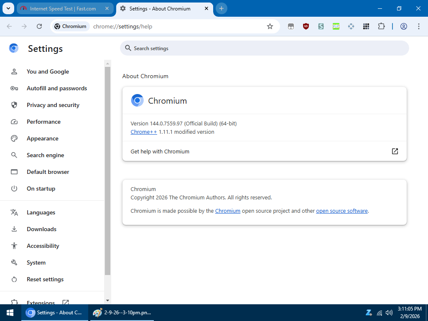Click the sidebar scrollbar down arrow

pyautogui.click(x=107, y=301)
